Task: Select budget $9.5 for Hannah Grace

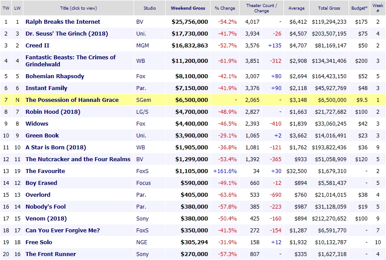Action: (x=362, y=100)
